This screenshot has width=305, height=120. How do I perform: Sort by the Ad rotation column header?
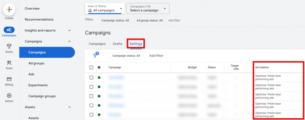[x=262, y=68]
